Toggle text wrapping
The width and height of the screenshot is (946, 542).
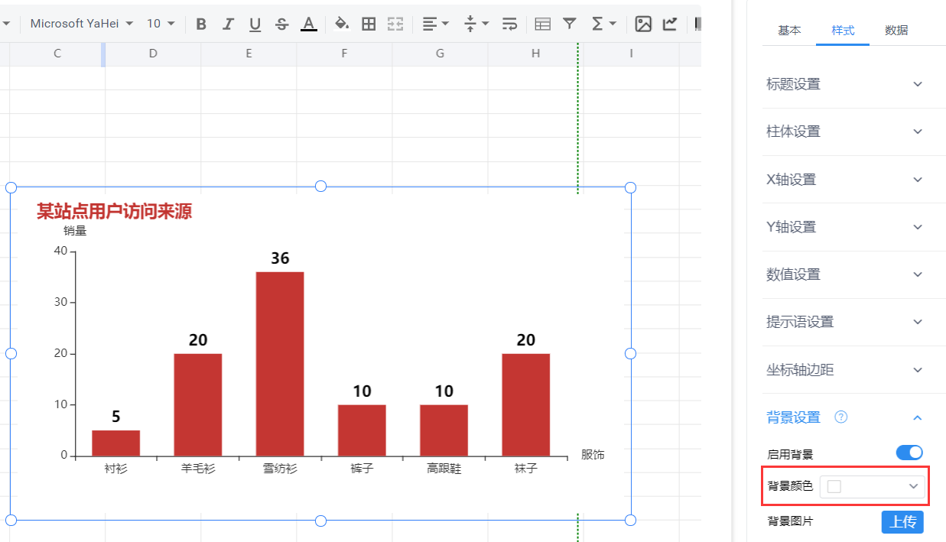pos(510,24)
